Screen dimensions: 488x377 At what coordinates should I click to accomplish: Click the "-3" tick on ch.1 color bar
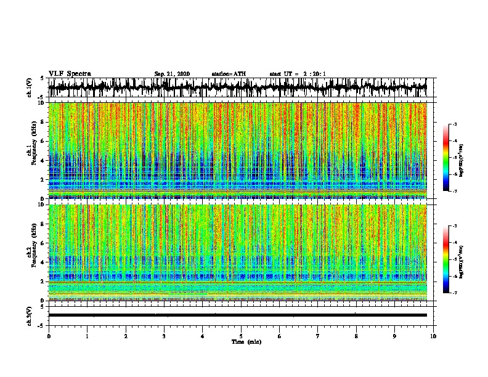(454, 124)
